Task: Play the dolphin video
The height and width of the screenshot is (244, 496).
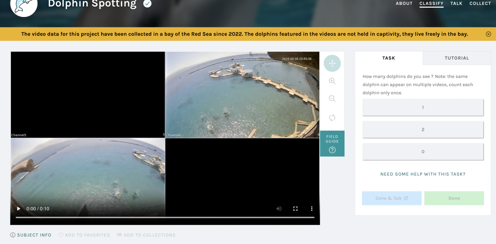Action: tap(18, 209)
